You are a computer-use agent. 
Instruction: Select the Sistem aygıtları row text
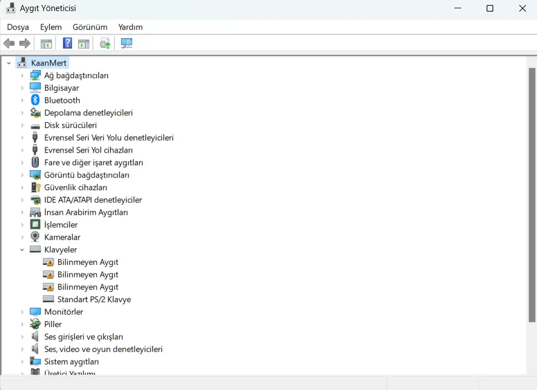point(71,362)
